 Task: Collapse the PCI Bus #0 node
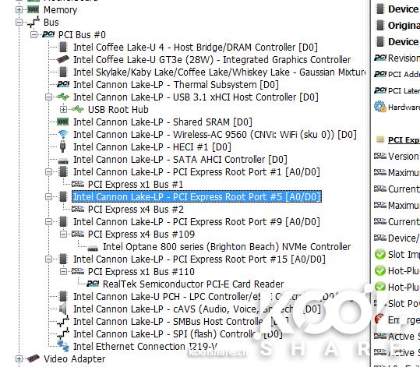[34, 34]
